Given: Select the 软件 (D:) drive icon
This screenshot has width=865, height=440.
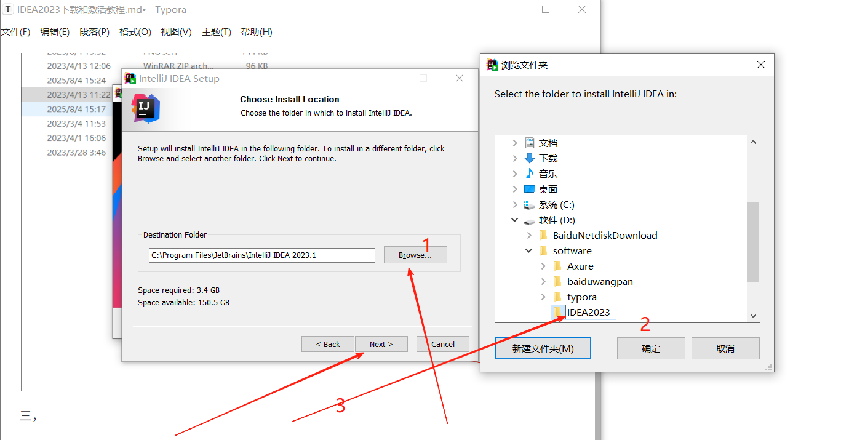Looking at the screenshot, I should click(x=530, y=220).
